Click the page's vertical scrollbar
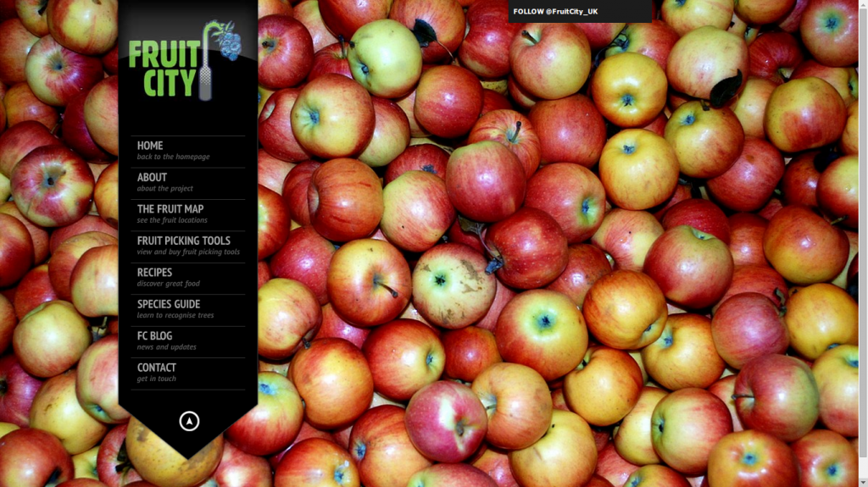Viewport: 868px width, 487px height. 863,244
